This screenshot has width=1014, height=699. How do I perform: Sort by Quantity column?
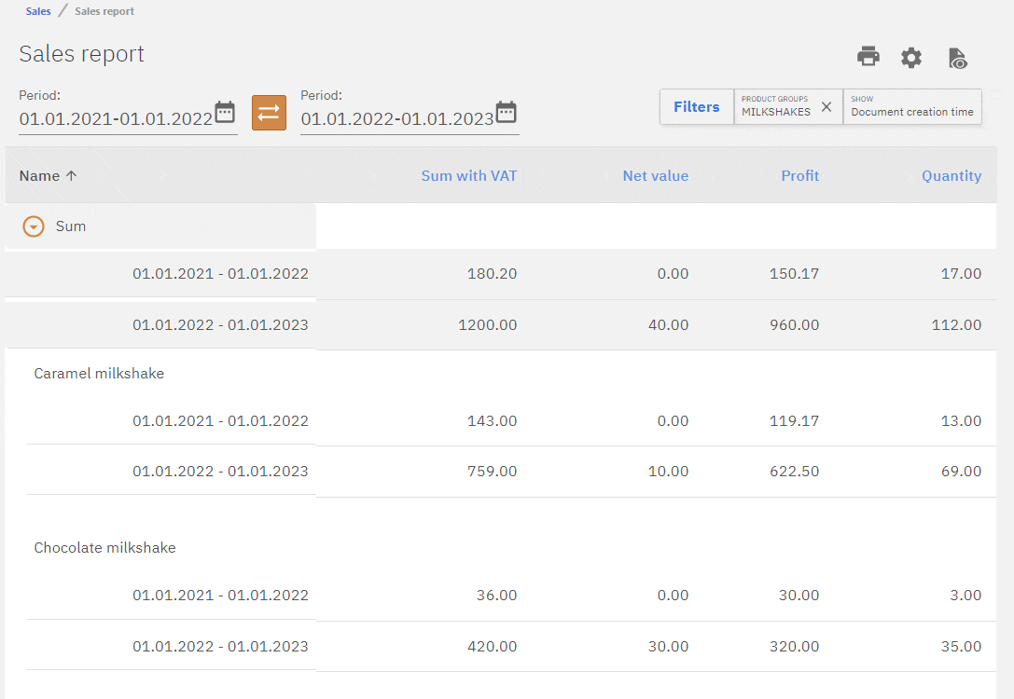pos(951,175)
